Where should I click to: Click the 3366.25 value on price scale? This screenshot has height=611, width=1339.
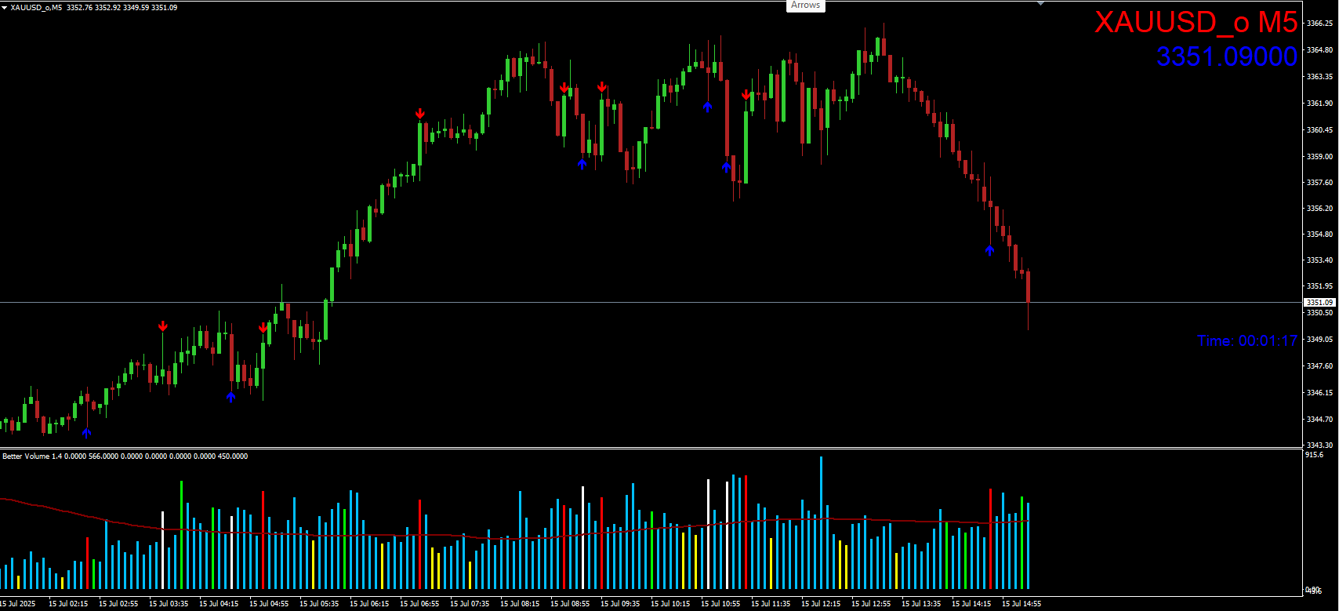click(1319, 24)
